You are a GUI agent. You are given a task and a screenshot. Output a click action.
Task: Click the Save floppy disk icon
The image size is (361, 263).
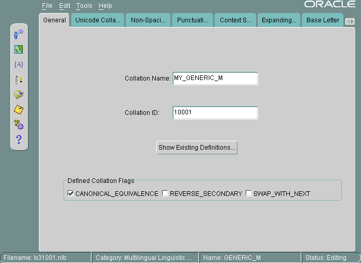(19, 110)
